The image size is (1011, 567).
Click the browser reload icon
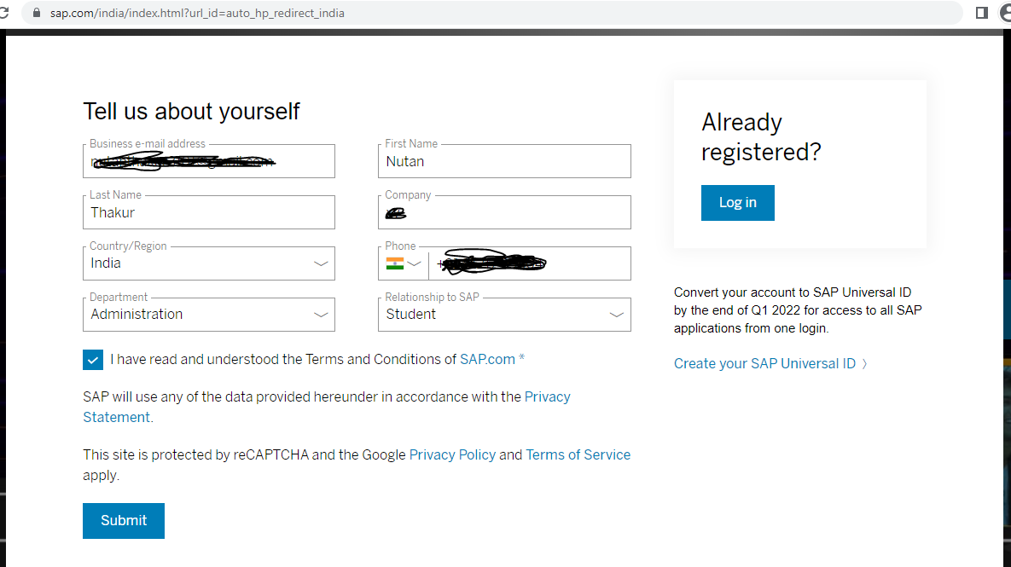4,13
